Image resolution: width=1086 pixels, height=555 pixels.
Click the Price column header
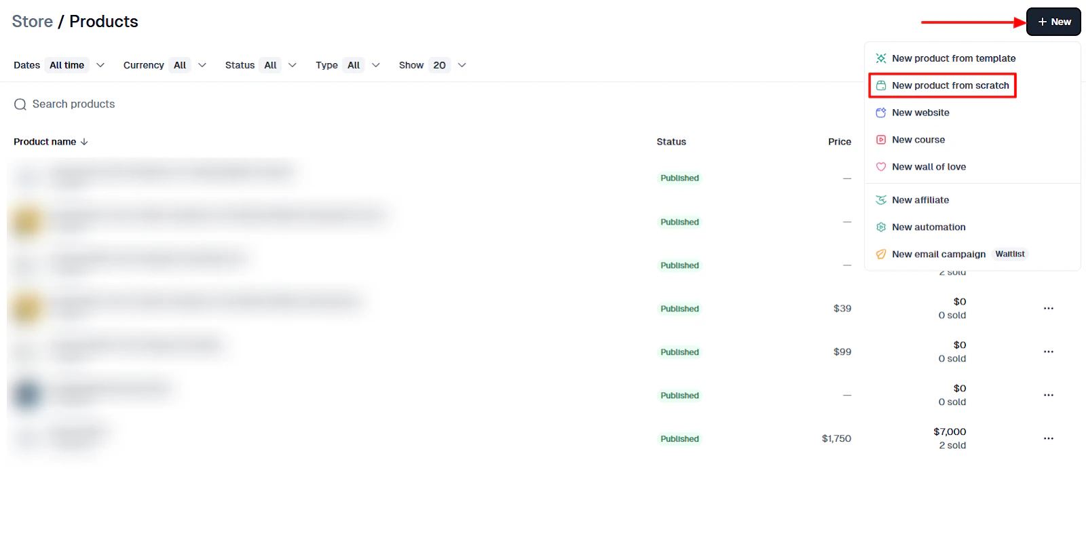840,142
